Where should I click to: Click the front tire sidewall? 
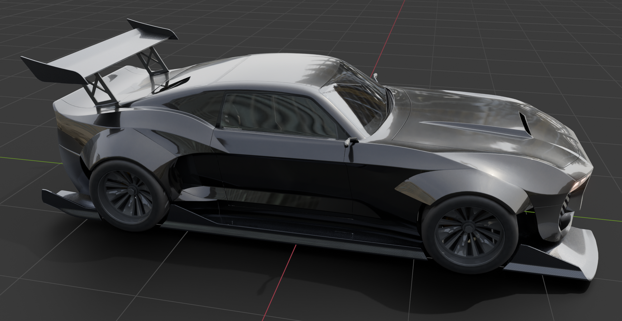point(470,235)
